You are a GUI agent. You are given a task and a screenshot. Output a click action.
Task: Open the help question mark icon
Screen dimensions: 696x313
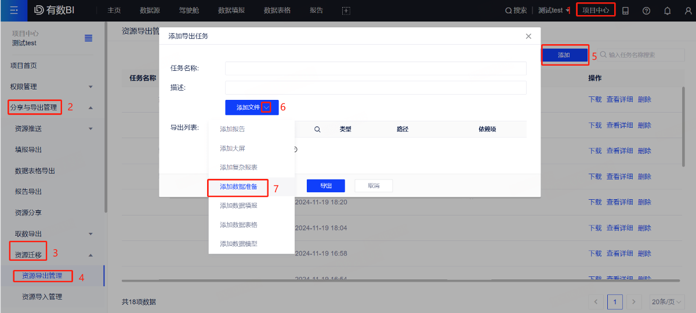pyautogui.click(x=646, y=10)
